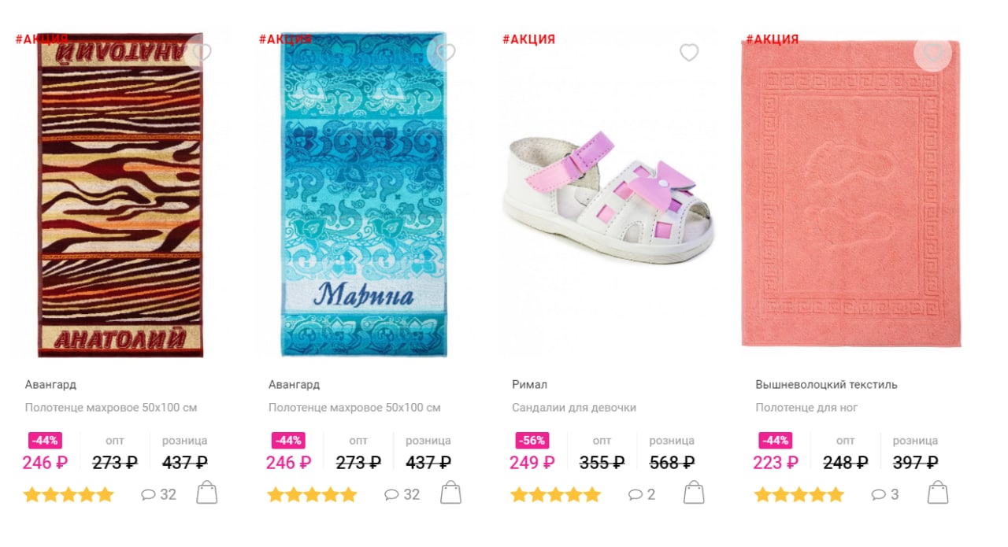
Task: Add foot towel to shopping bag
Action: pos(938,493)
